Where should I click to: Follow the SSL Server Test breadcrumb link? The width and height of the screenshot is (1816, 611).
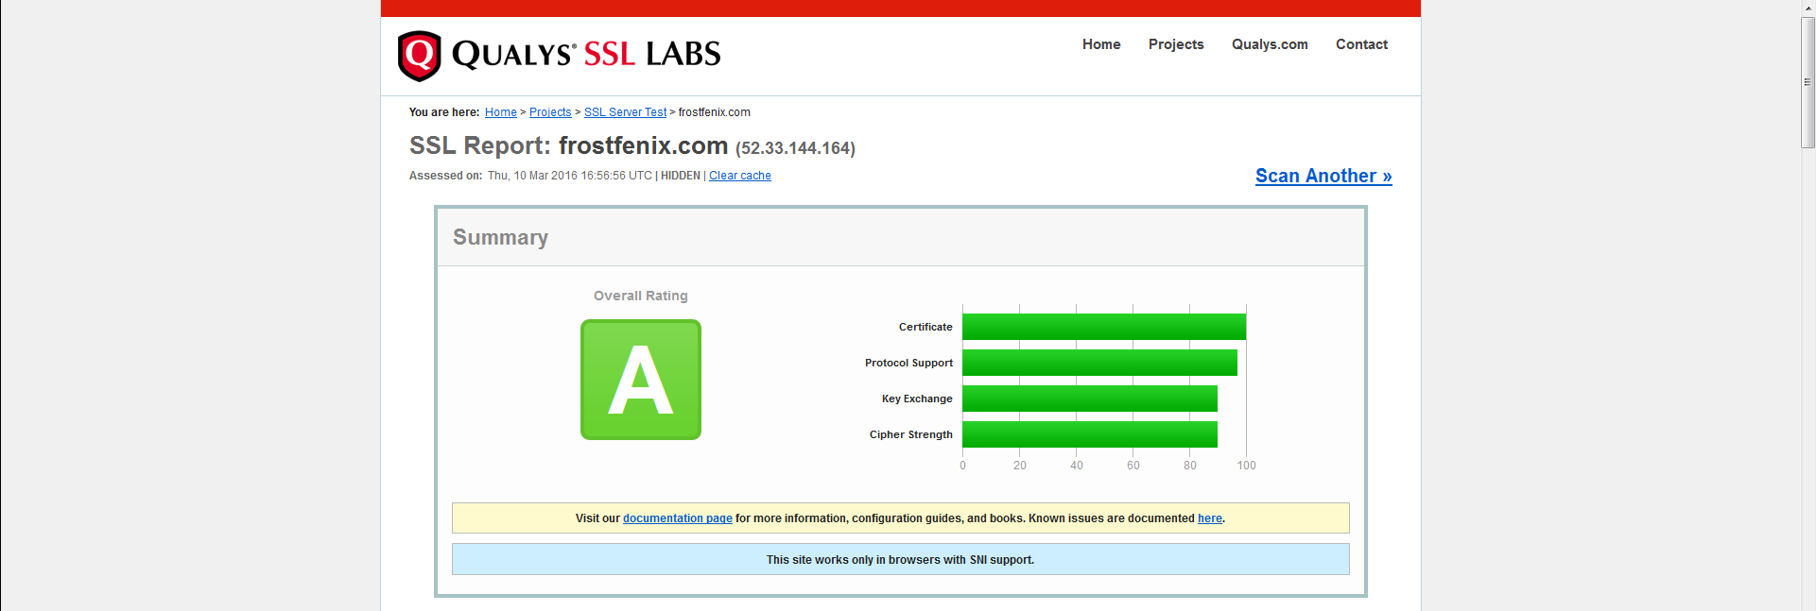click(x=625, y=112)
